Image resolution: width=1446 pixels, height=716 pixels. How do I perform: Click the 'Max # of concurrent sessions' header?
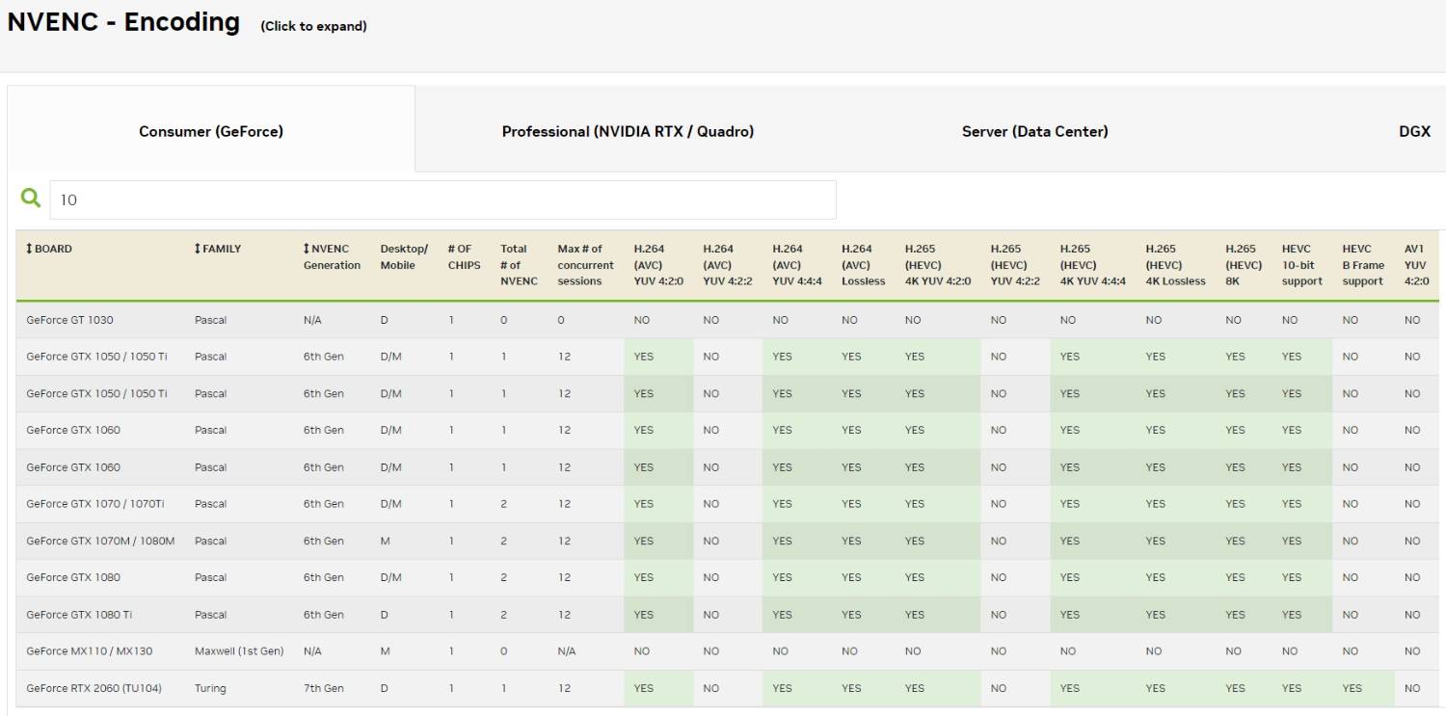tap(585, 265)
